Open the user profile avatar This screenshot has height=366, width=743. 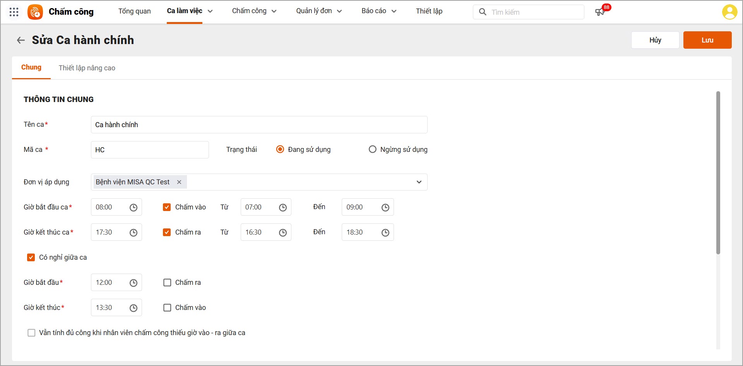(729, 12)
